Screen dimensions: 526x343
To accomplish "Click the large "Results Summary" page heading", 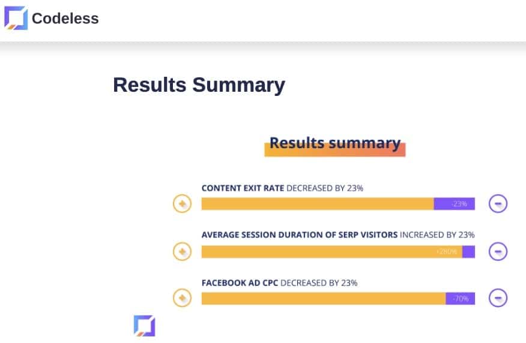I will point(199,85).
